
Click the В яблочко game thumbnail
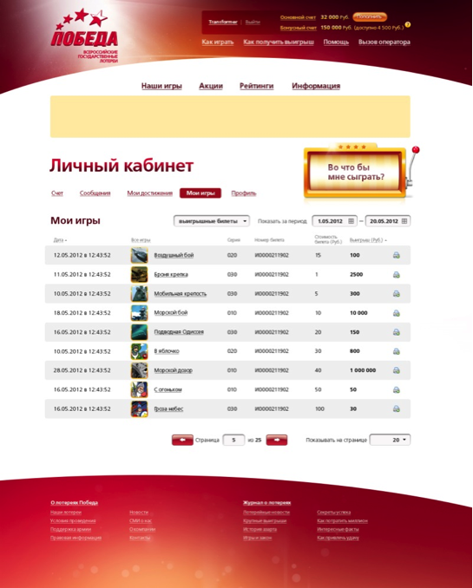[139, 351]
